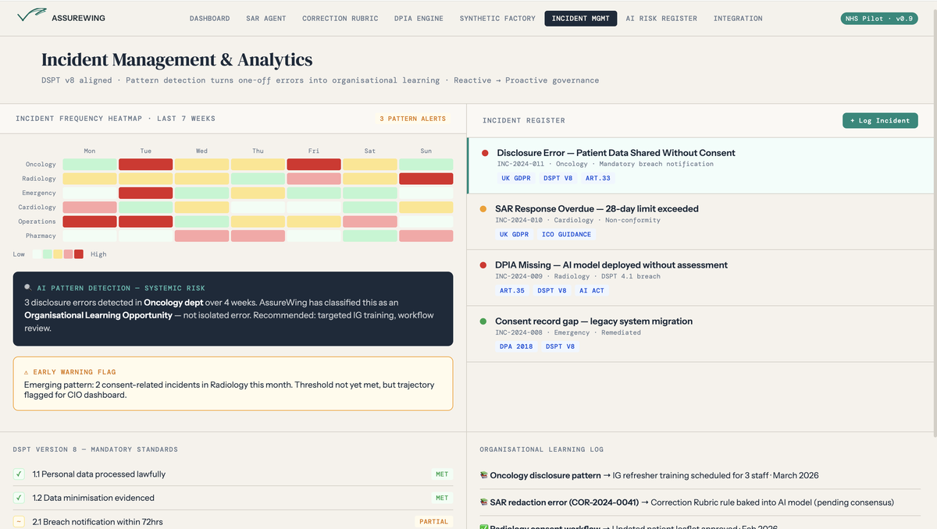Open the Correction Rubric tab
Screen dimensions: 937x529
pos(340,19)
